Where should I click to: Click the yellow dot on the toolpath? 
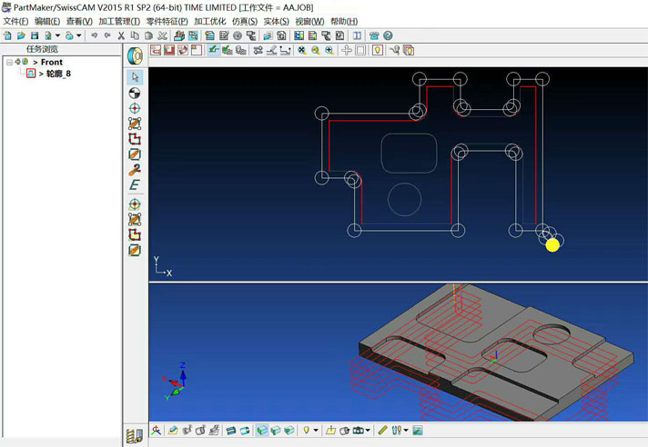pos(552,245)
